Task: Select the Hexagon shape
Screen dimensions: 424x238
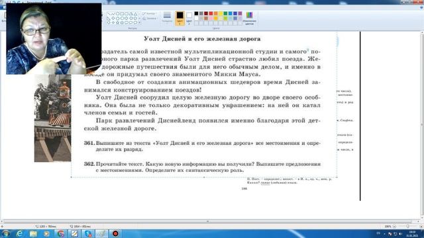Action: click(122, 18)
